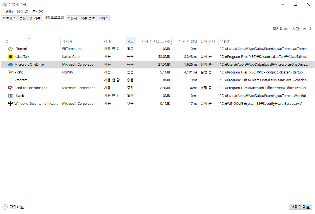The image size is (315, 214).
Task: Click the Microsoft OneDrive cloud icon
Action: click(x=10, y=65)
